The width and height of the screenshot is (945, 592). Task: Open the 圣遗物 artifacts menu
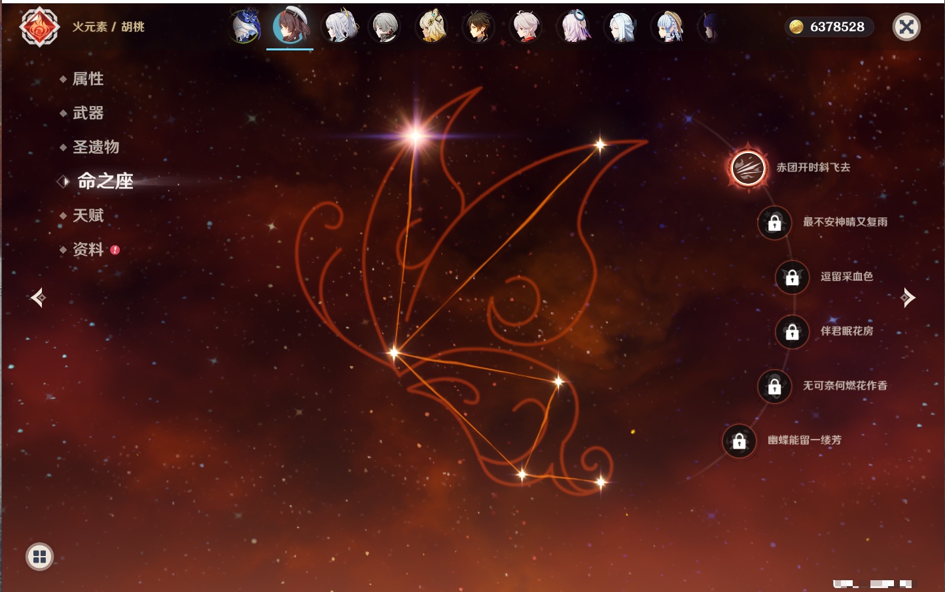(96, 147)
